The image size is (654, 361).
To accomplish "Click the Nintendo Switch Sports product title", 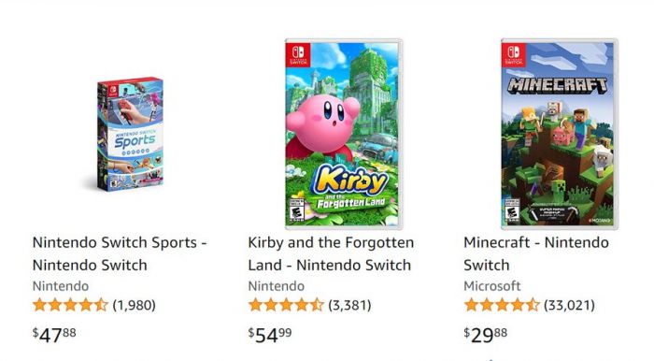I will click(120, 253).
